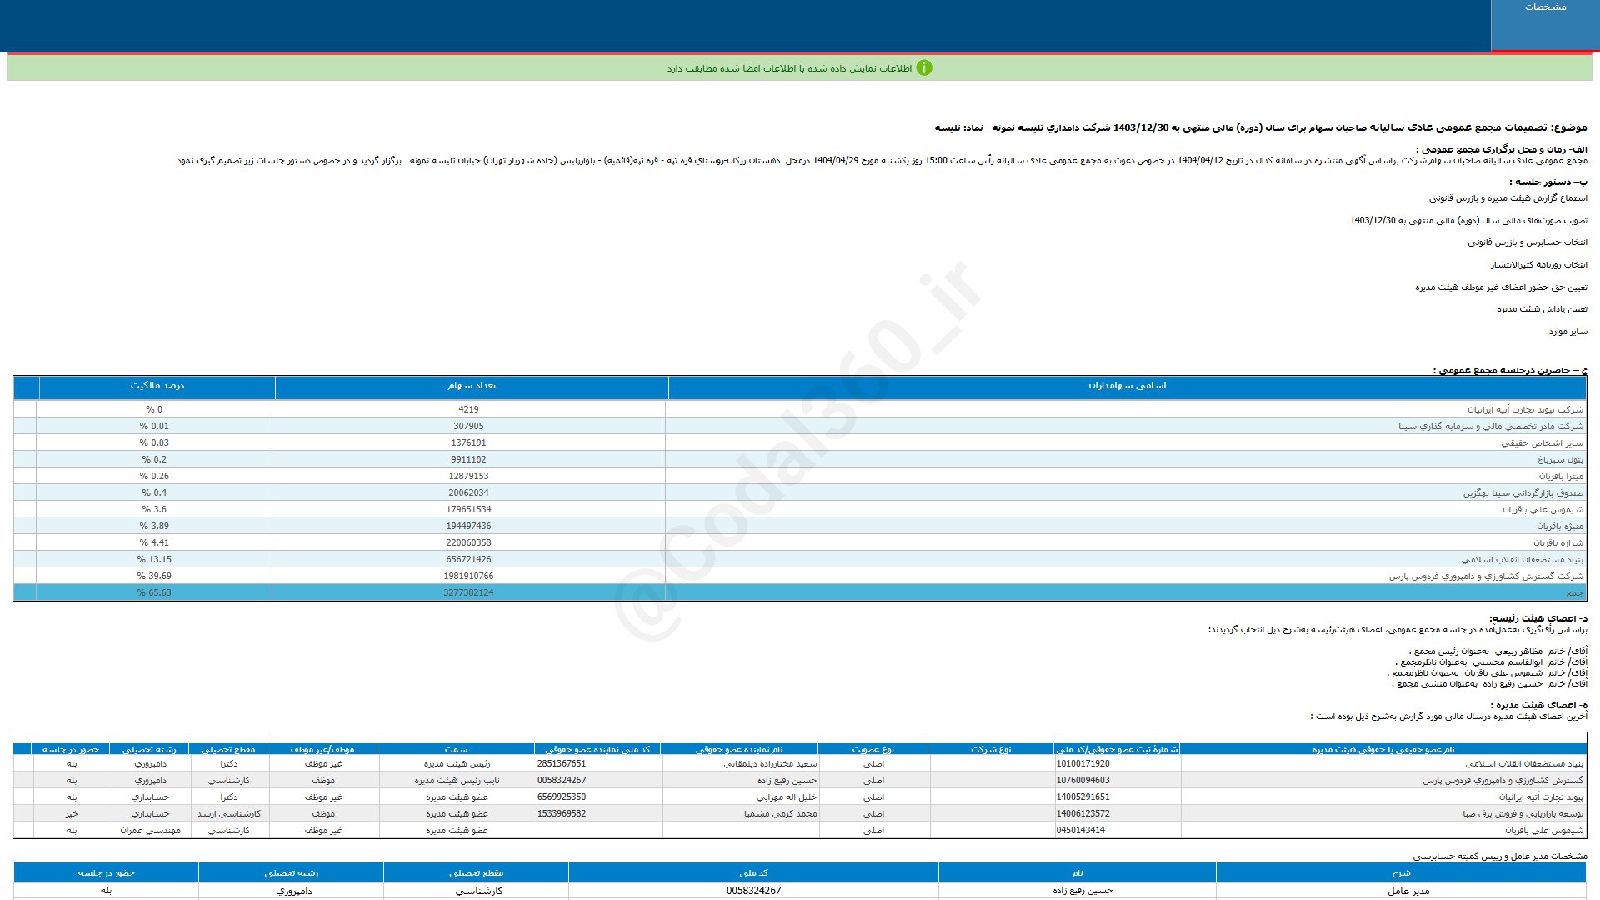Select the board member 'توسعه بازاریابی و فروش برق صبا'

point(1522,813)
